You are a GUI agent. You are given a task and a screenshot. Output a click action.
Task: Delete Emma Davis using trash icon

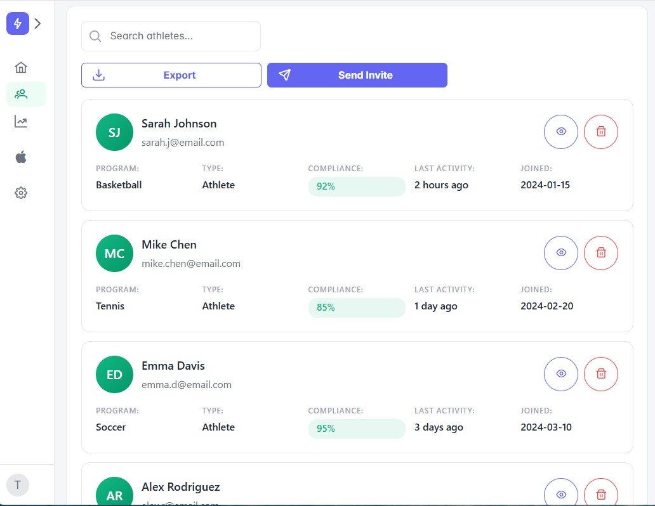click(601, 374)
